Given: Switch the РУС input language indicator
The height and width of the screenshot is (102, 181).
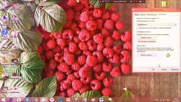Looking at the screenshot, I should pos(169,100).
